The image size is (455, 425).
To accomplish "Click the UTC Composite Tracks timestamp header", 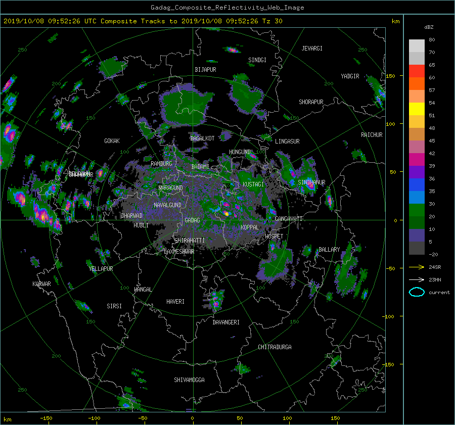I will point(143,21).
